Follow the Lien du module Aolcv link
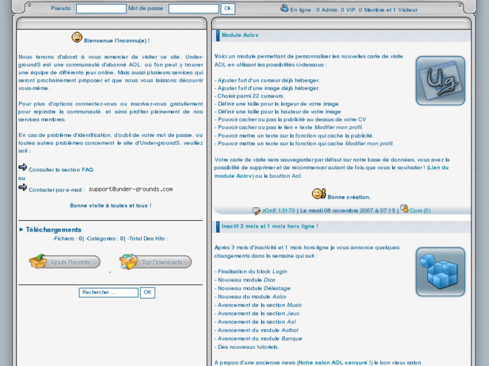The image size is (489, 366). pyautogui.click(x=332, y=172)
